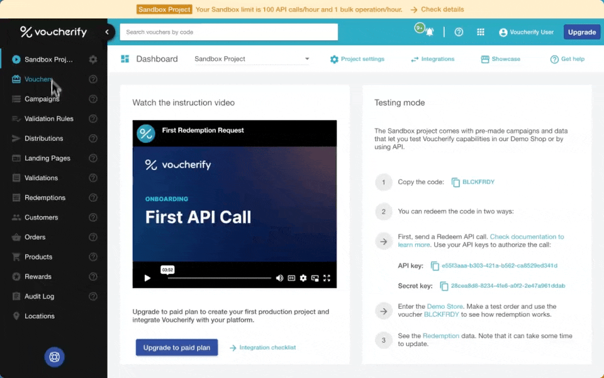The width and height of the screenshot is (604, 378).
Task: Open Sandbox project settings gear in sidebar
Action: point(93,59)
